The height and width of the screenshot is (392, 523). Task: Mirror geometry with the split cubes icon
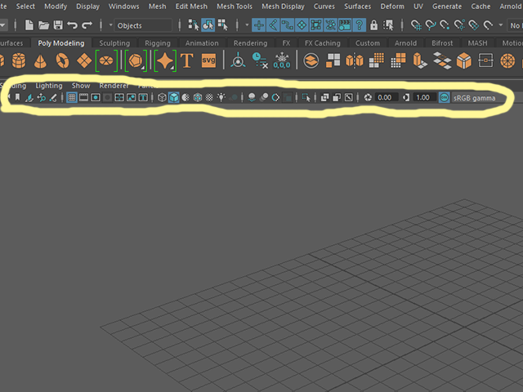pyautogui.click(x=355, y=61)
